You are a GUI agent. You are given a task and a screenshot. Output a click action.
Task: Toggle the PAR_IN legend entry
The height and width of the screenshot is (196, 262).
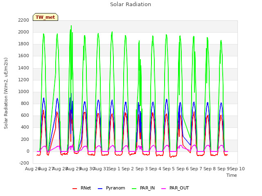click(x=143, y=188)
